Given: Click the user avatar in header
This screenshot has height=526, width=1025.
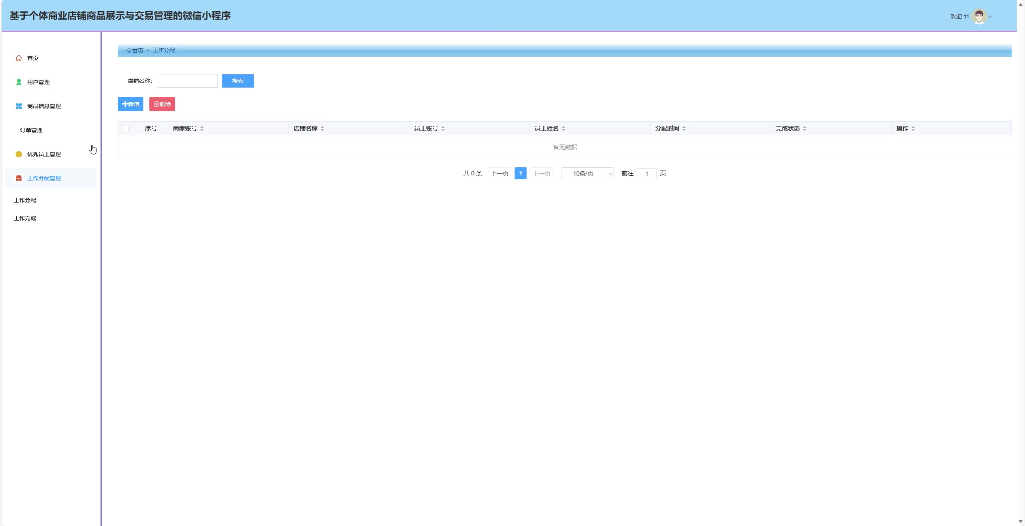Looking at the screenshot, I should pos(979,16).
